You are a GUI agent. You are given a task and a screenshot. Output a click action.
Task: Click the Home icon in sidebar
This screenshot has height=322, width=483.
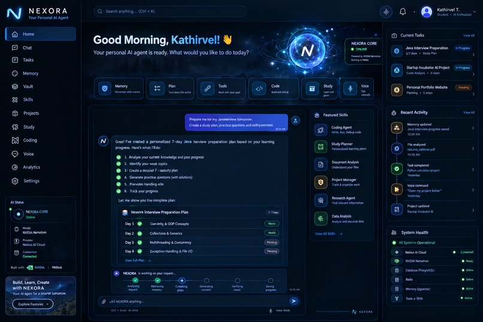point(15,34)
